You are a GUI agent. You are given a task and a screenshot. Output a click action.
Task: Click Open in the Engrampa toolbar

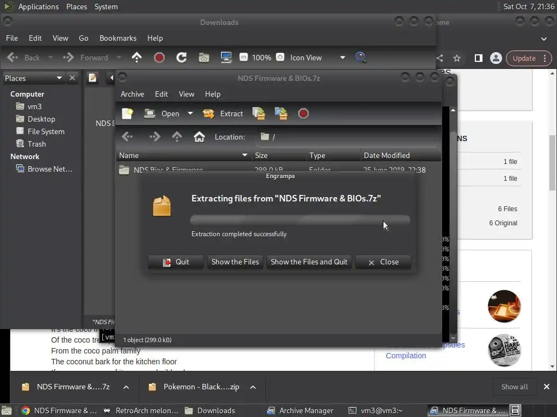[162, 113]
